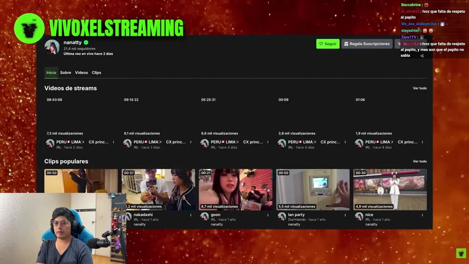
Task: Open the 08:43:08 stream video thumbnail
Action: (x=81, y=116)
